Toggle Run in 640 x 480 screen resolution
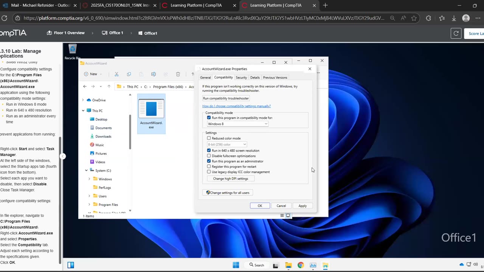484x272 pixels. click(x=209, y=150)
